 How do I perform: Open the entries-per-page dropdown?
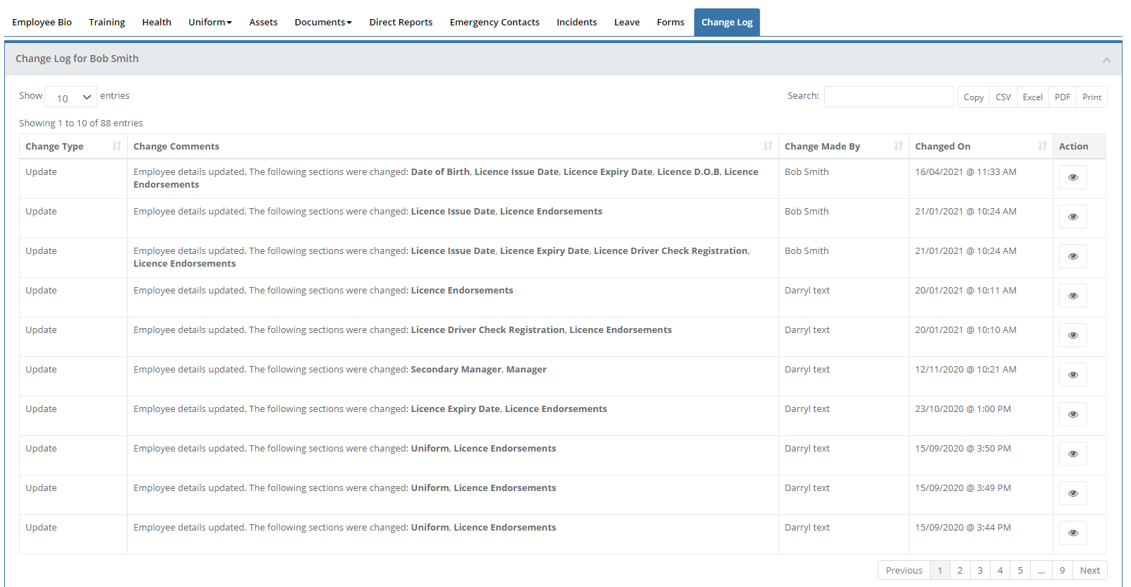click(x=71, y=97)
